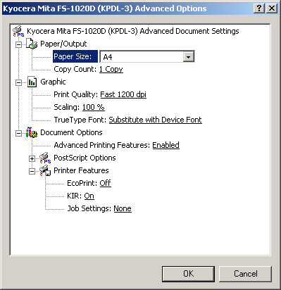The image size is (281, 290).
Task: Click the Fast 1200 dpi print quality value
Action: coord(123,94)
